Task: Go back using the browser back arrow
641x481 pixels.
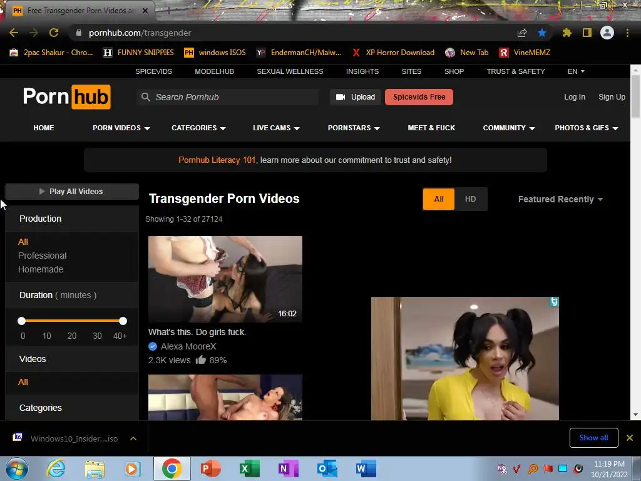Action: pos(14,33)
